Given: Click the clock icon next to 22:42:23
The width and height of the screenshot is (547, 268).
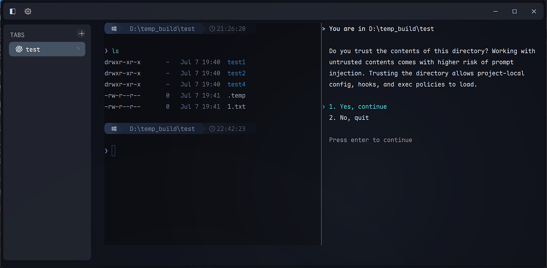Looking at the screenshot, I should (x=212, y=129).
